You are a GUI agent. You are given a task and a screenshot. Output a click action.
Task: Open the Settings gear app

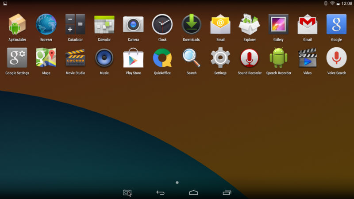tap(220, 58)
